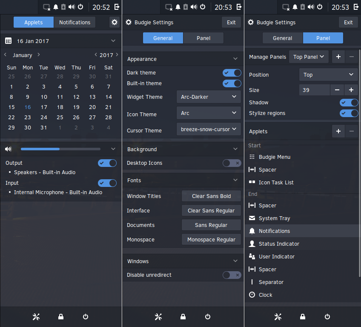
Task: Select Panel tab in right Budgie Settings
Action: click(323, 38)
